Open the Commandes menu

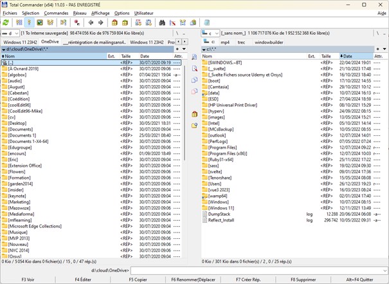(56, 13)
